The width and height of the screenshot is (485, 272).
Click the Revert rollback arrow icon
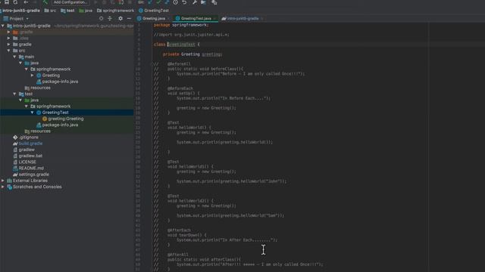pyautogui.click(x=185, y=2)
